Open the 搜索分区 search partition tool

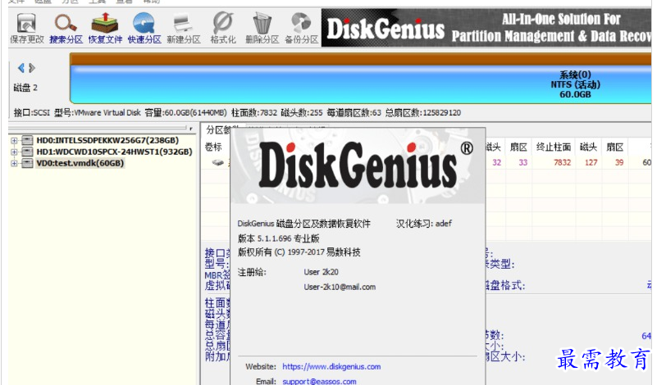[66, 28]
